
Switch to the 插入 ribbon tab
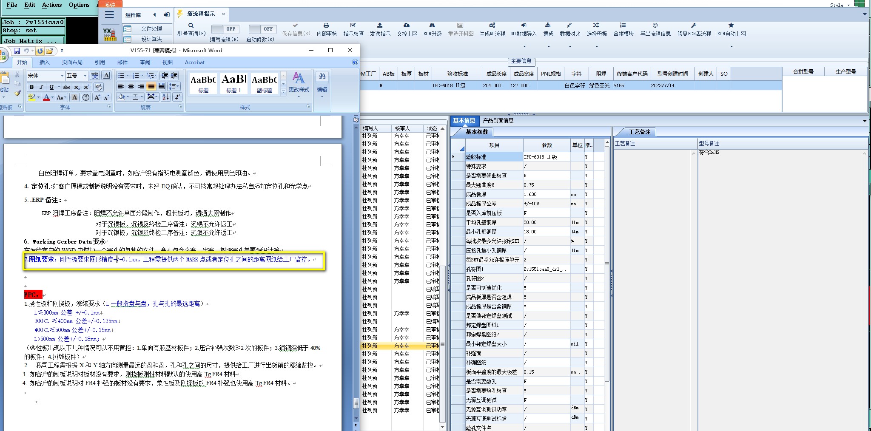click(x=44, y=62)
